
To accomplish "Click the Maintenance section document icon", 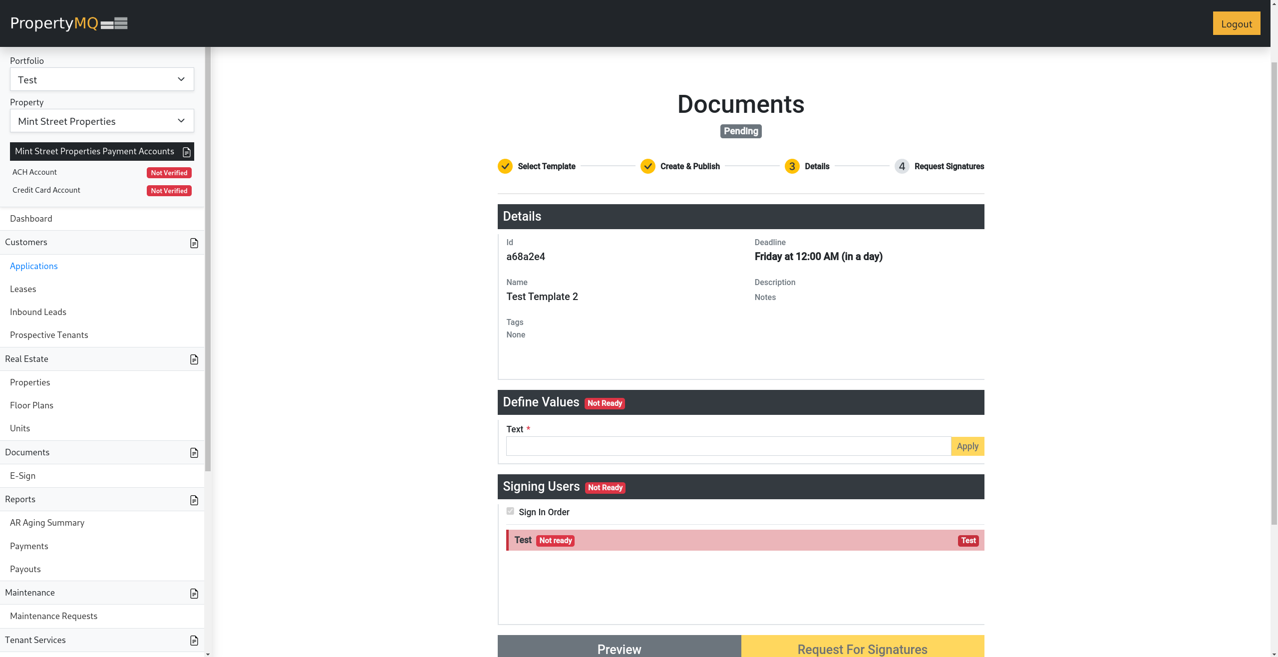I will coord(194,594).
